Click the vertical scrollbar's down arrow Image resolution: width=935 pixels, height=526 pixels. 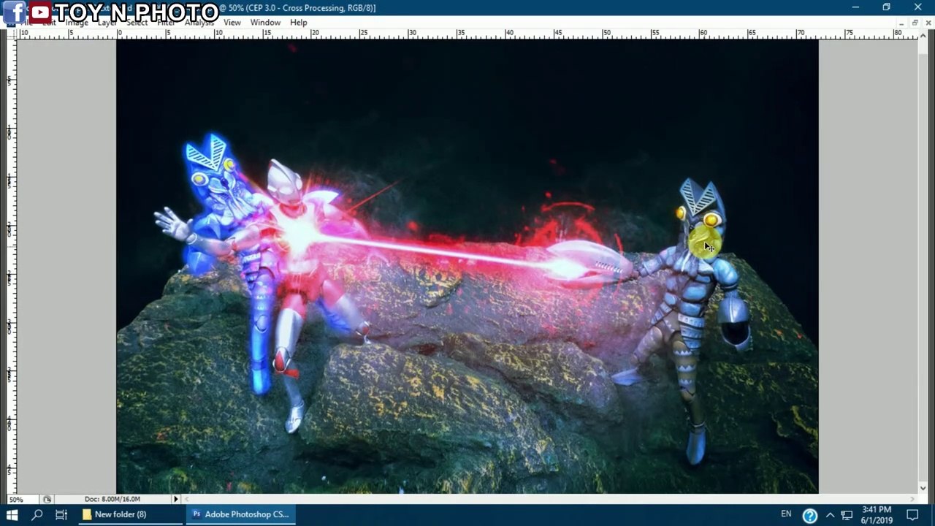pyautogui.click(x=923, y=488)
